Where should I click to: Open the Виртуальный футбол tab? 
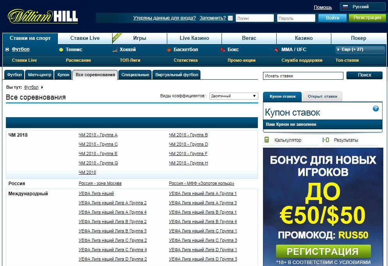click(177, 75)
